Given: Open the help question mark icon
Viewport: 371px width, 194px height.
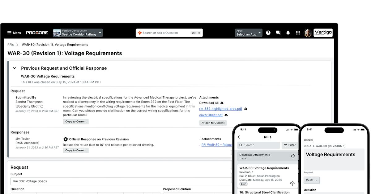Looking at the screenshot, I should click(268, 33).
